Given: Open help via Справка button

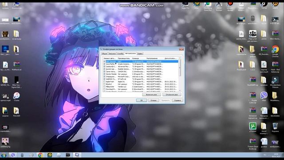Looking at the screenshot, I should pos(177,100).
